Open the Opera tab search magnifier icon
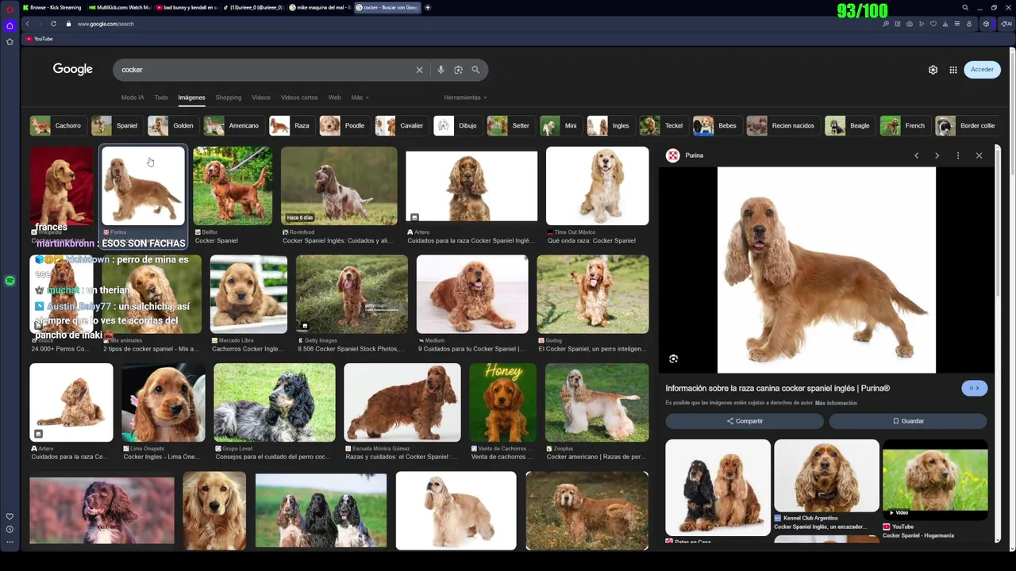This screenshot has width=1016, height=571. coord(965,8)
